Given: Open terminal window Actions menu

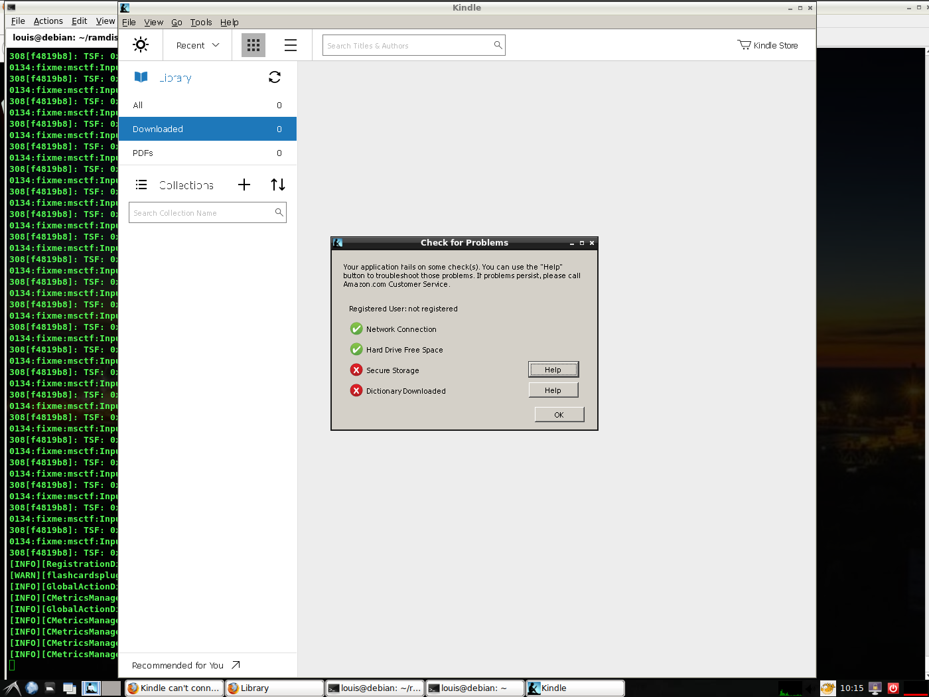Looking at the screenshot, I should (48, 21).
